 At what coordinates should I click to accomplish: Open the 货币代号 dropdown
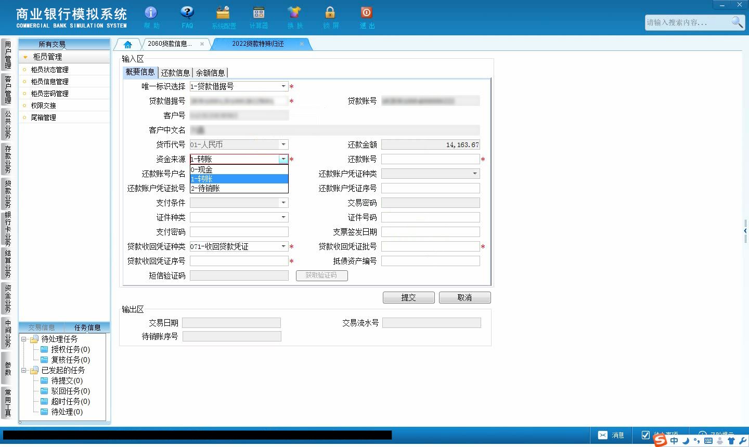pos(283,144)
